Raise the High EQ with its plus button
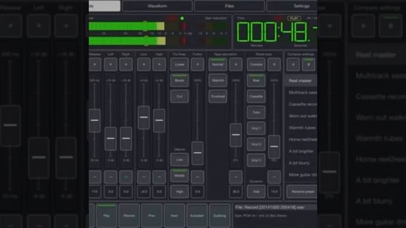The height and width of the screenshot is (228, 406). coord(159,65)
